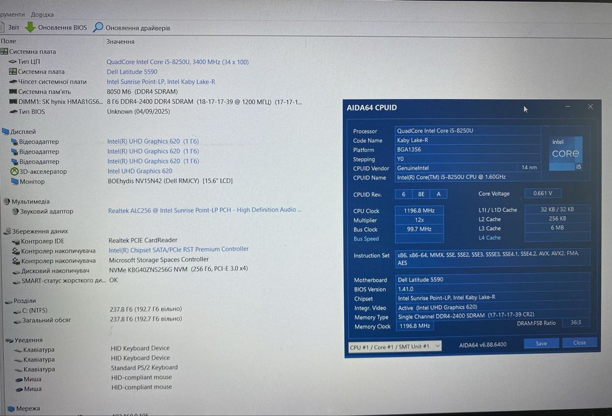Select the CPU Clock 1196.8 MHz field
The image size is (612, 416).
(419, 210)
